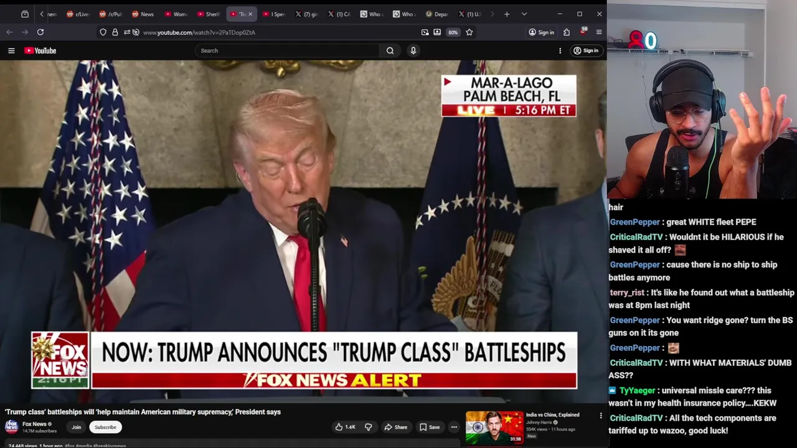Click the install-app icon in address bar
The image size is (797, 448).
point(437,32)
